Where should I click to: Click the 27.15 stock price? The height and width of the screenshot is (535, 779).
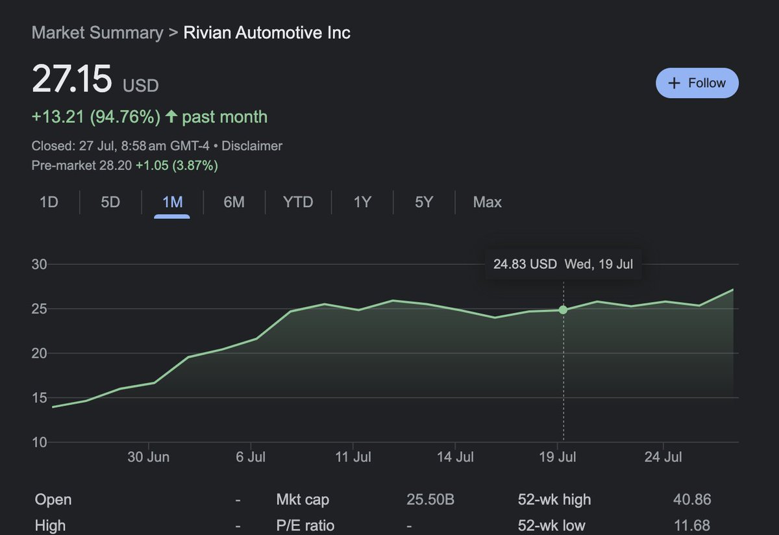pyautogui.click(x=72, y=81)
